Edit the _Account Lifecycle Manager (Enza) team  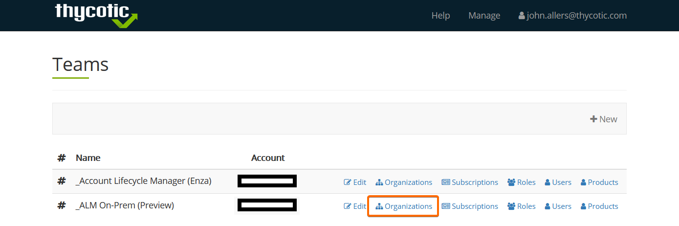(x=355, y=182)
